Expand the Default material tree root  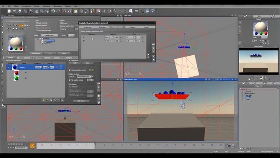(38, 39)
